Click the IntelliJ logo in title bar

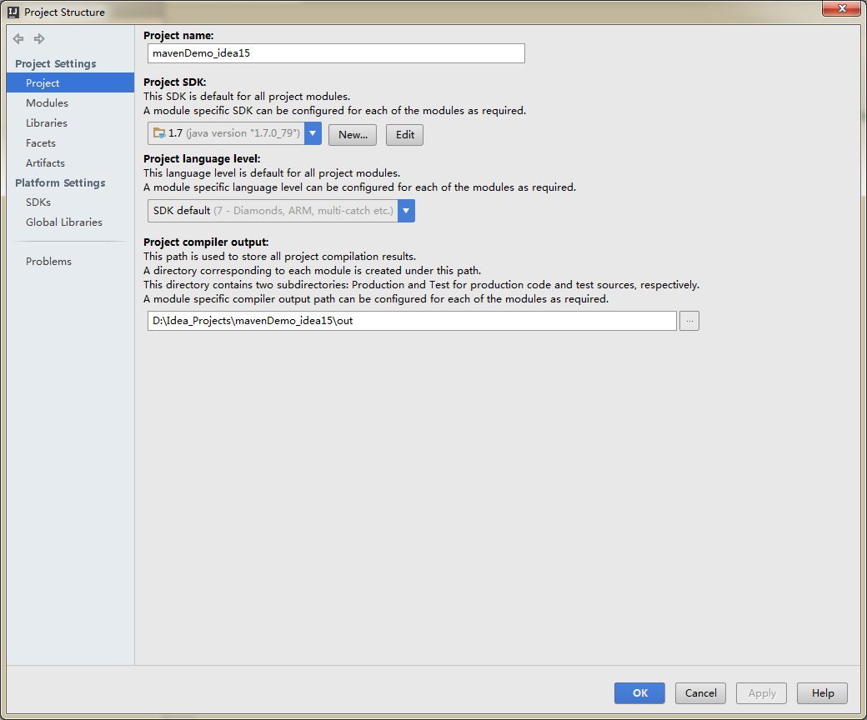[13, 12]
